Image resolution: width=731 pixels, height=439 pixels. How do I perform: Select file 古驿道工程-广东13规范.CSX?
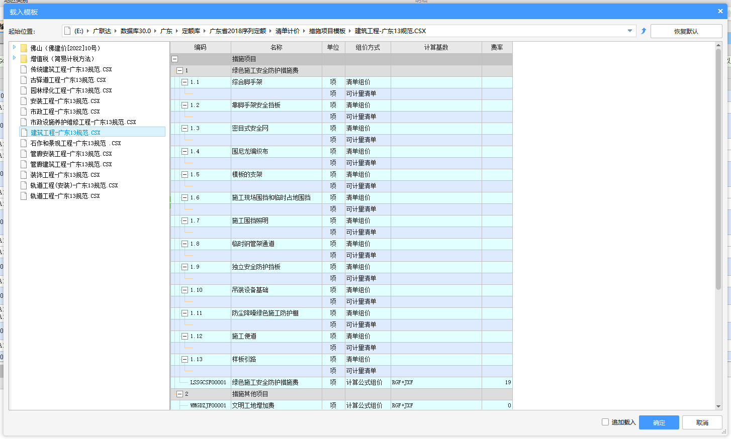pyautogui.click(x=68, y=80)
